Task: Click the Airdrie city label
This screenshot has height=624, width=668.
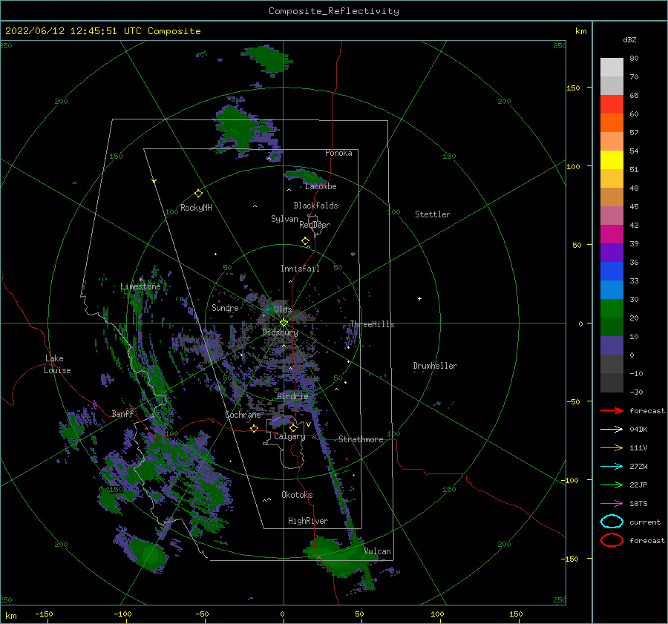Action: click(x=292, y=396)
